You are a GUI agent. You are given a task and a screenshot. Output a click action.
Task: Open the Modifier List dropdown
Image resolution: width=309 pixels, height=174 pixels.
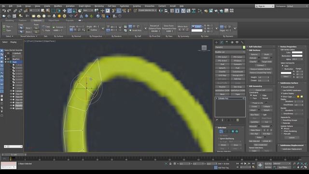[230, 52]
